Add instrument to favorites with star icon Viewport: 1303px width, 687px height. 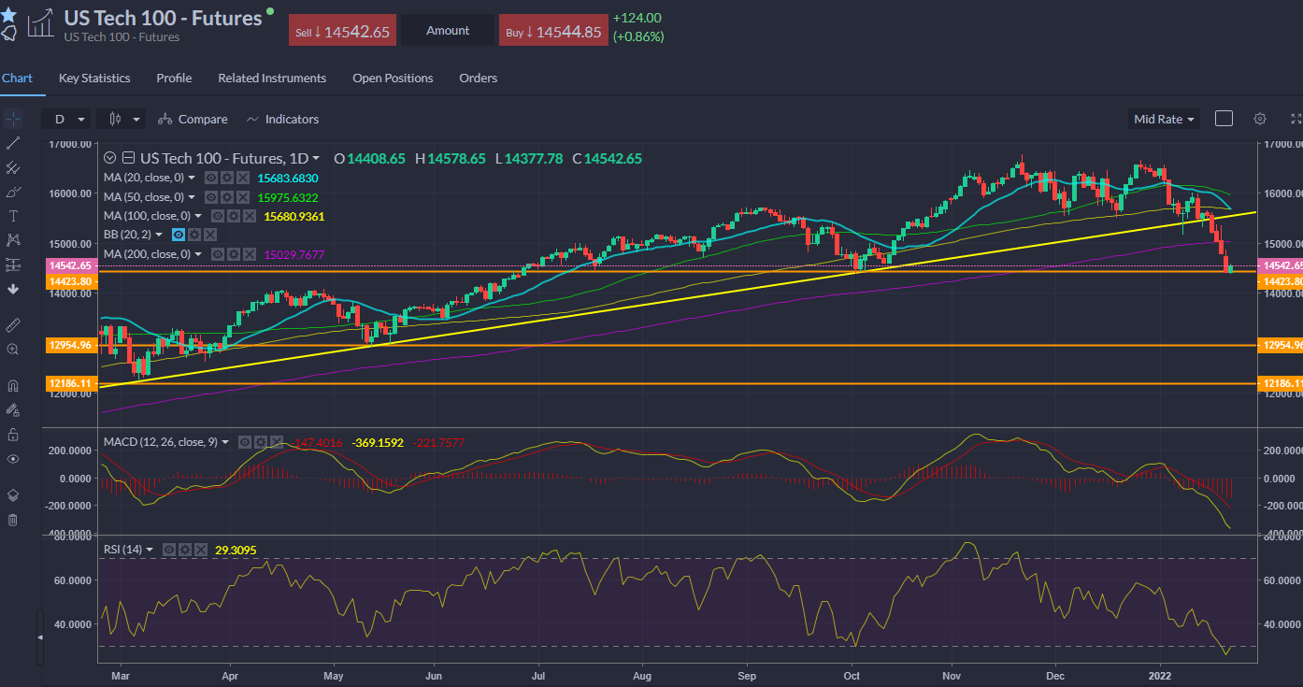pyautogui.click(x=8, y=15)
